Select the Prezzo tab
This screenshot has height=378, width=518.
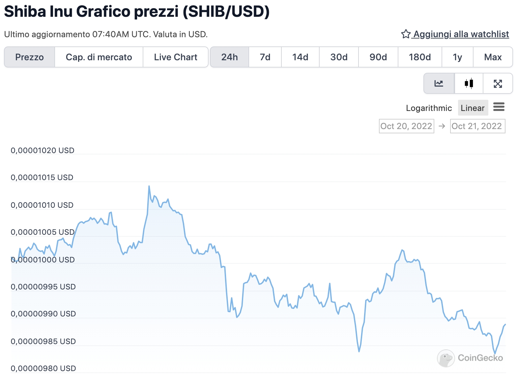tap(30, 57)
